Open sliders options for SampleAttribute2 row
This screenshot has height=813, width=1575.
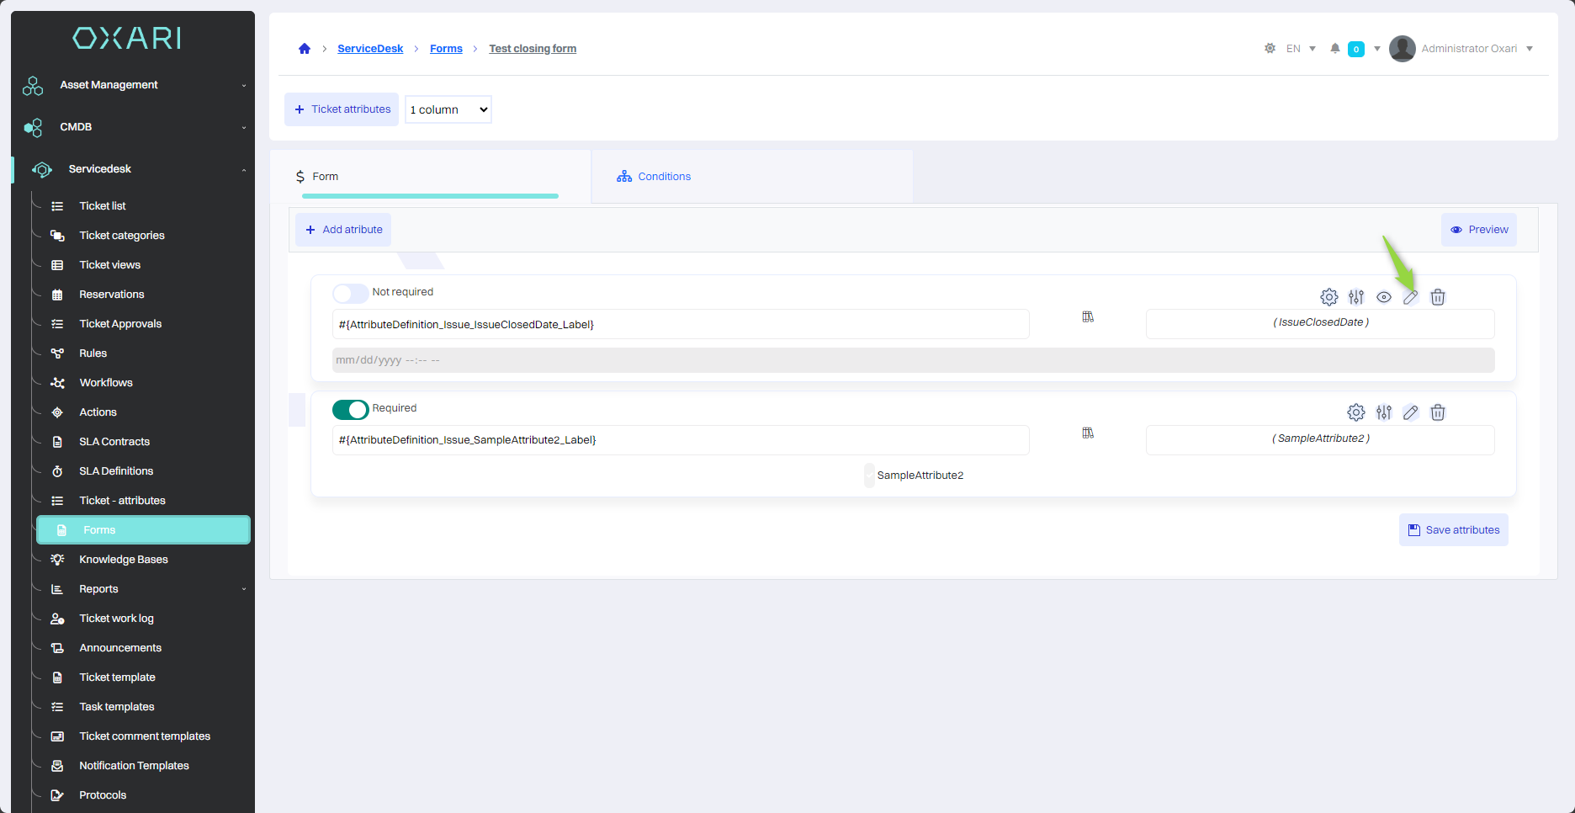[1384, 412]
